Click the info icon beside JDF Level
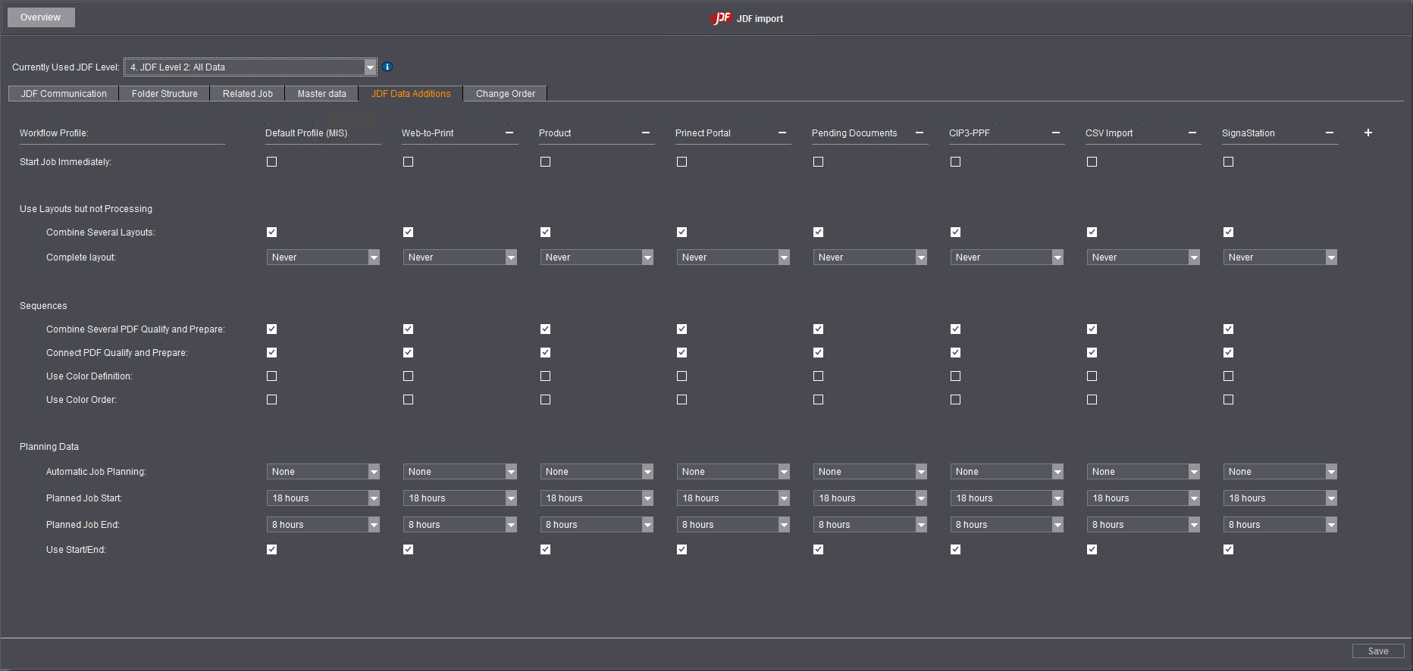The width and height of the screenshot is (1413, 671). click(x=387, y=67)
